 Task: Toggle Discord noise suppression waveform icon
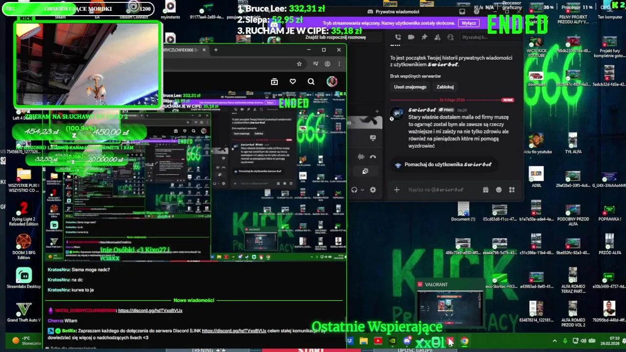tap(361, 156)
